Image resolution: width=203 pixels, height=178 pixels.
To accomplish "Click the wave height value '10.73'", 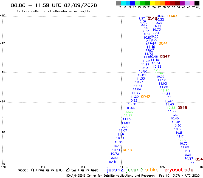I will [x=157, y=30].
